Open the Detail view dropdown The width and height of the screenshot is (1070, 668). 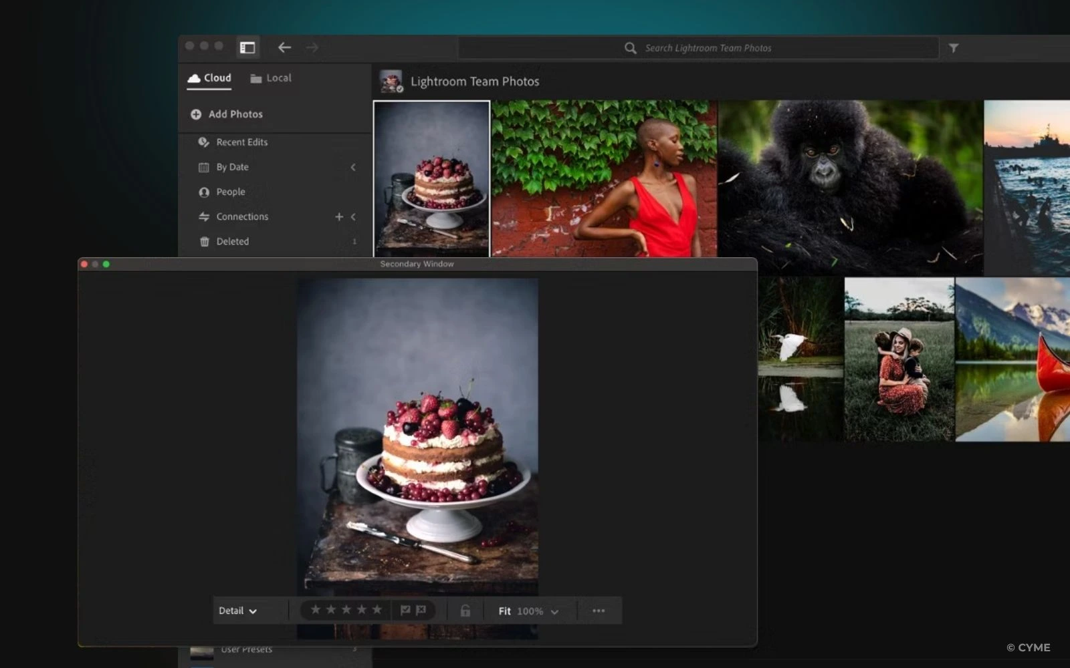coord(238,611)
